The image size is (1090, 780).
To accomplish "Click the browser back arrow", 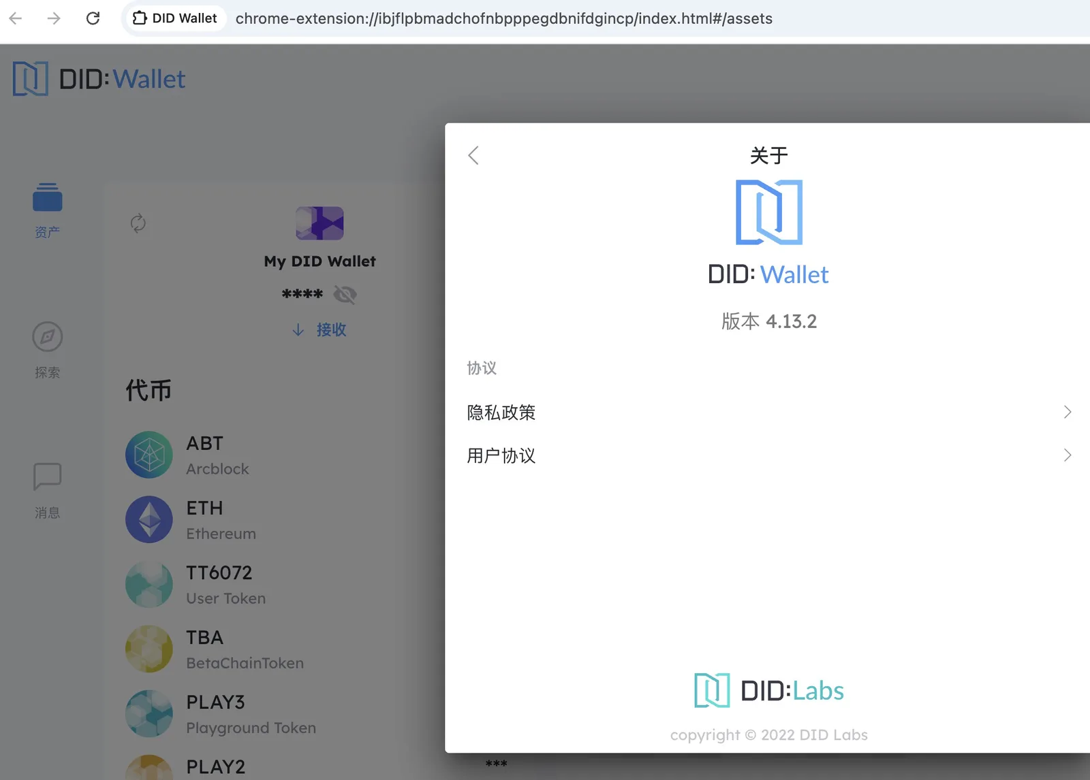I will point(16,18).
